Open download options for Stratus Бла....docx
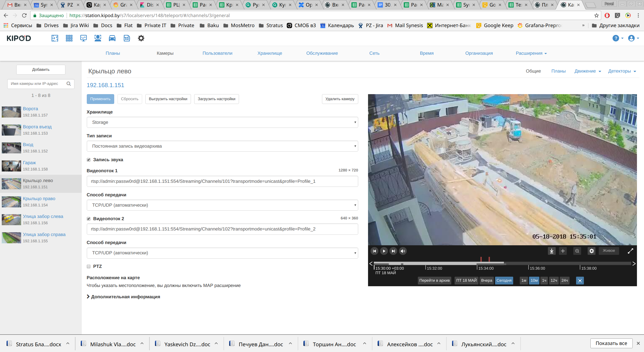 click(68, 343)
